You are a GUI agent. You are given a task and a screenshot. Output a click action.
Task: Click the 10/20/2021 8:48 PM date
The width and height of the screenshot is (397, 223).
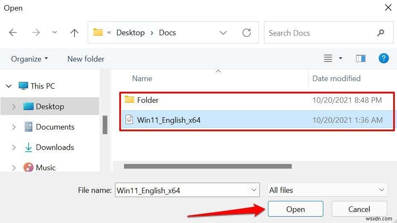coord(347,100)
